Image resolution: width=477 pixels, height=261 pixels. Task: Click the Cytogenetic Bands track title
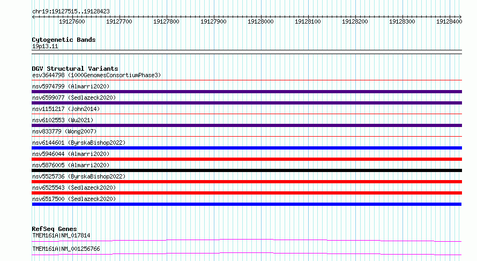(x=64, y=40)
